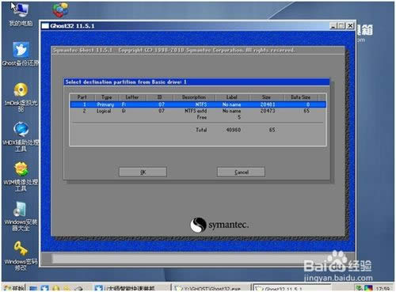Click the Part column header
The height and width of the screenshot is (292, 396).
(82, 97)
